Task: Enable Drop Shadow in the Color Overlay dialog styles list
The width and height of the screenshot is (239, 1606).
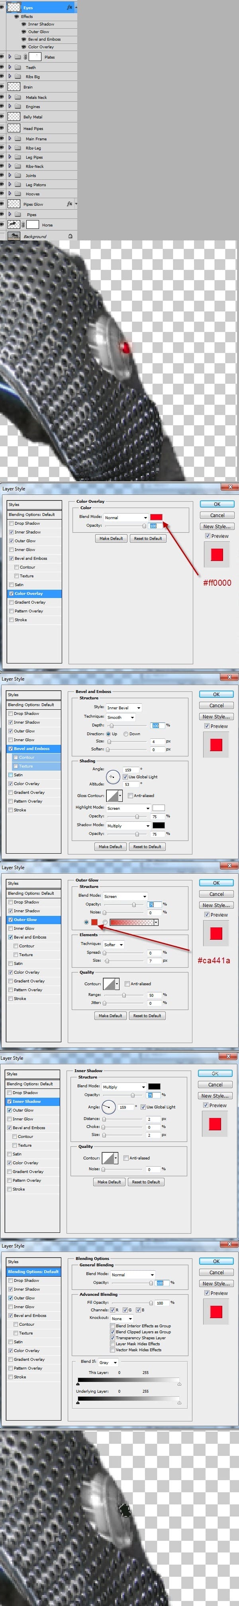Action: pos(11,524)
